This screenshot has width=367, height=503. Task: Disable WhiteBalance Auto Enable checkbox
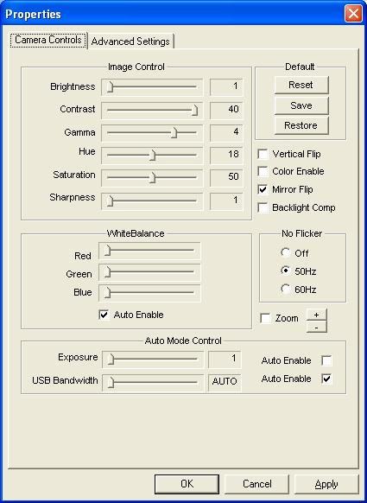click(x=104, y=315)
